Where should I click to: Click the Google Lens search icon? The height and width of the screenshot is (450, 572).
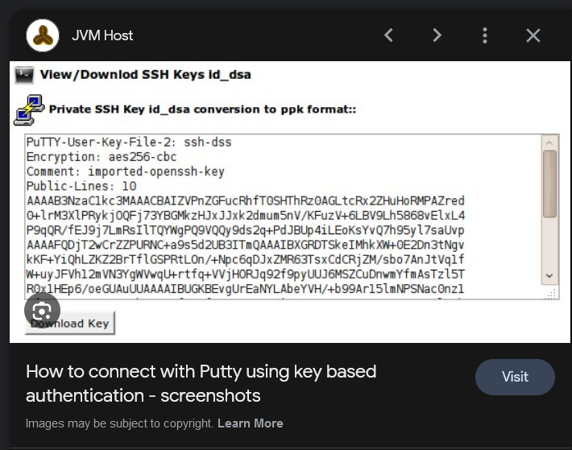pyautogui.click(x=43, y=311)
